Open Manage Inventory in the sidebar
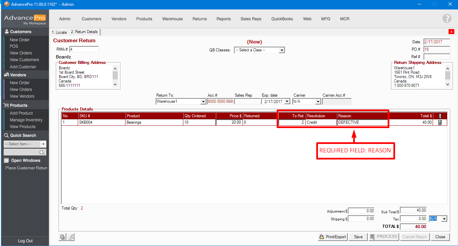Screen dimensions: 458x246 tap(26, 120)
